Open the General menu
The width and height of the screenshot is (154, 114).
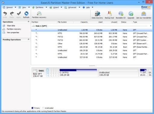point(9,7)
